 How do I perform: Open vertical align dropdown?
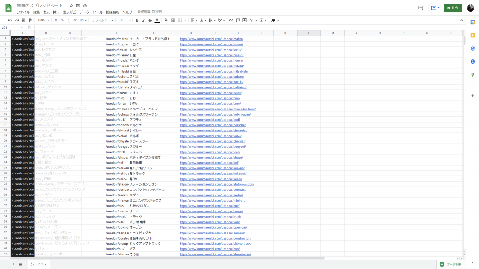[x=203, y=20]
